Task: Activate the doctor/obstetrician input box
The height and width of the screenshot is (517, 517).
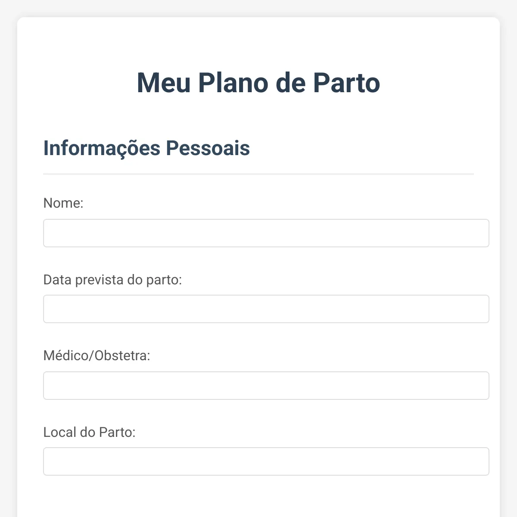Action: point(266,386)
